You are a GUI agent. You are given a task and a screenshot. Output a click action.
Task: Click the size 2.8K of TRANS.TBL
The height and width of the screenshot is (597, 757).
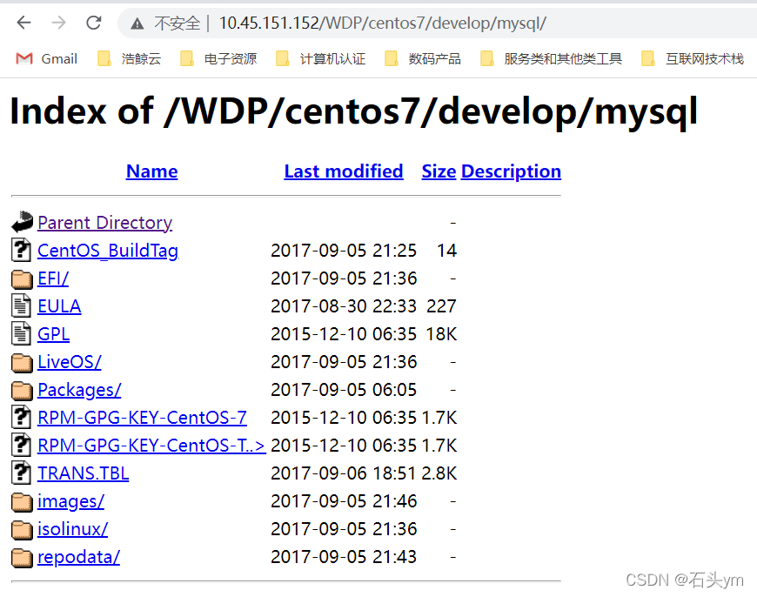[439, 473]
